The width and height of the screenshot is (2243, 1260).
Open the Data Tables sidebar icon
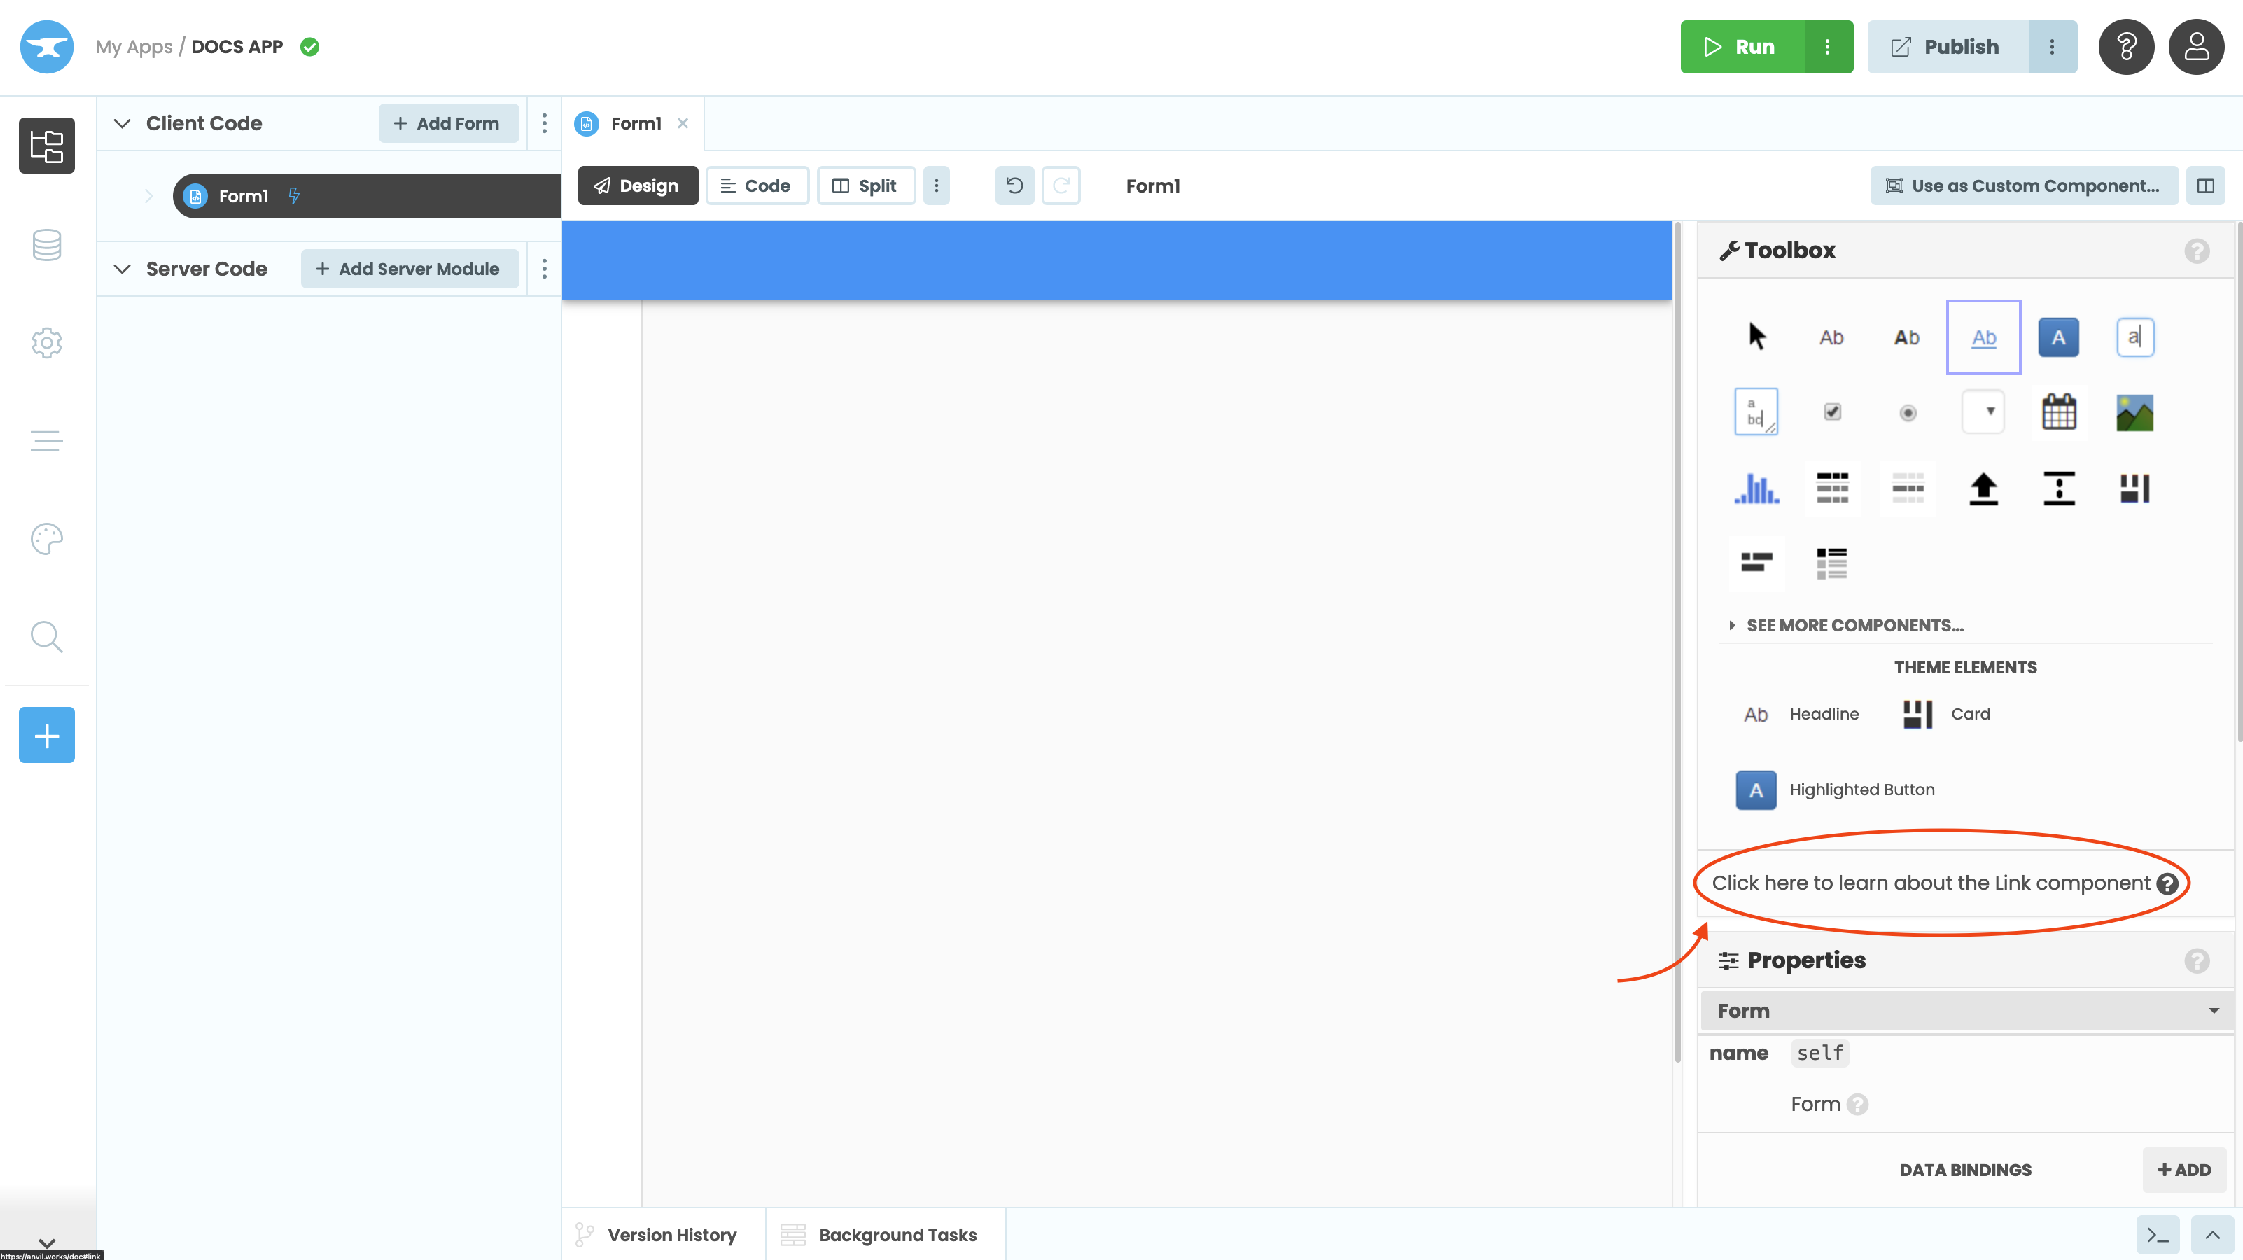point(46,245)
